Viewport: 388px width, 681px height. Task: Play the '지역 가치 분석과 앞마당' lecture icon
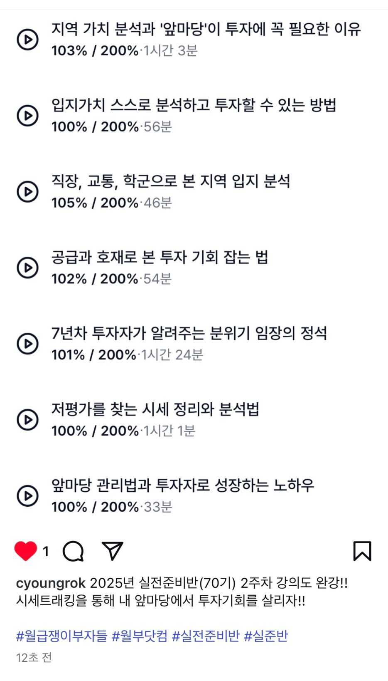click(x=27, y=40)
